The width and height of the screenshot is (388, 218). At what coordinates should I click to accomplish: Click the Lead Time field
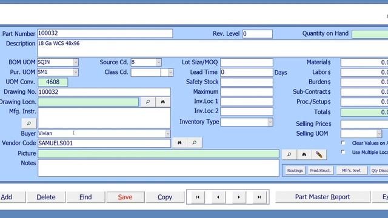[247, 72]
